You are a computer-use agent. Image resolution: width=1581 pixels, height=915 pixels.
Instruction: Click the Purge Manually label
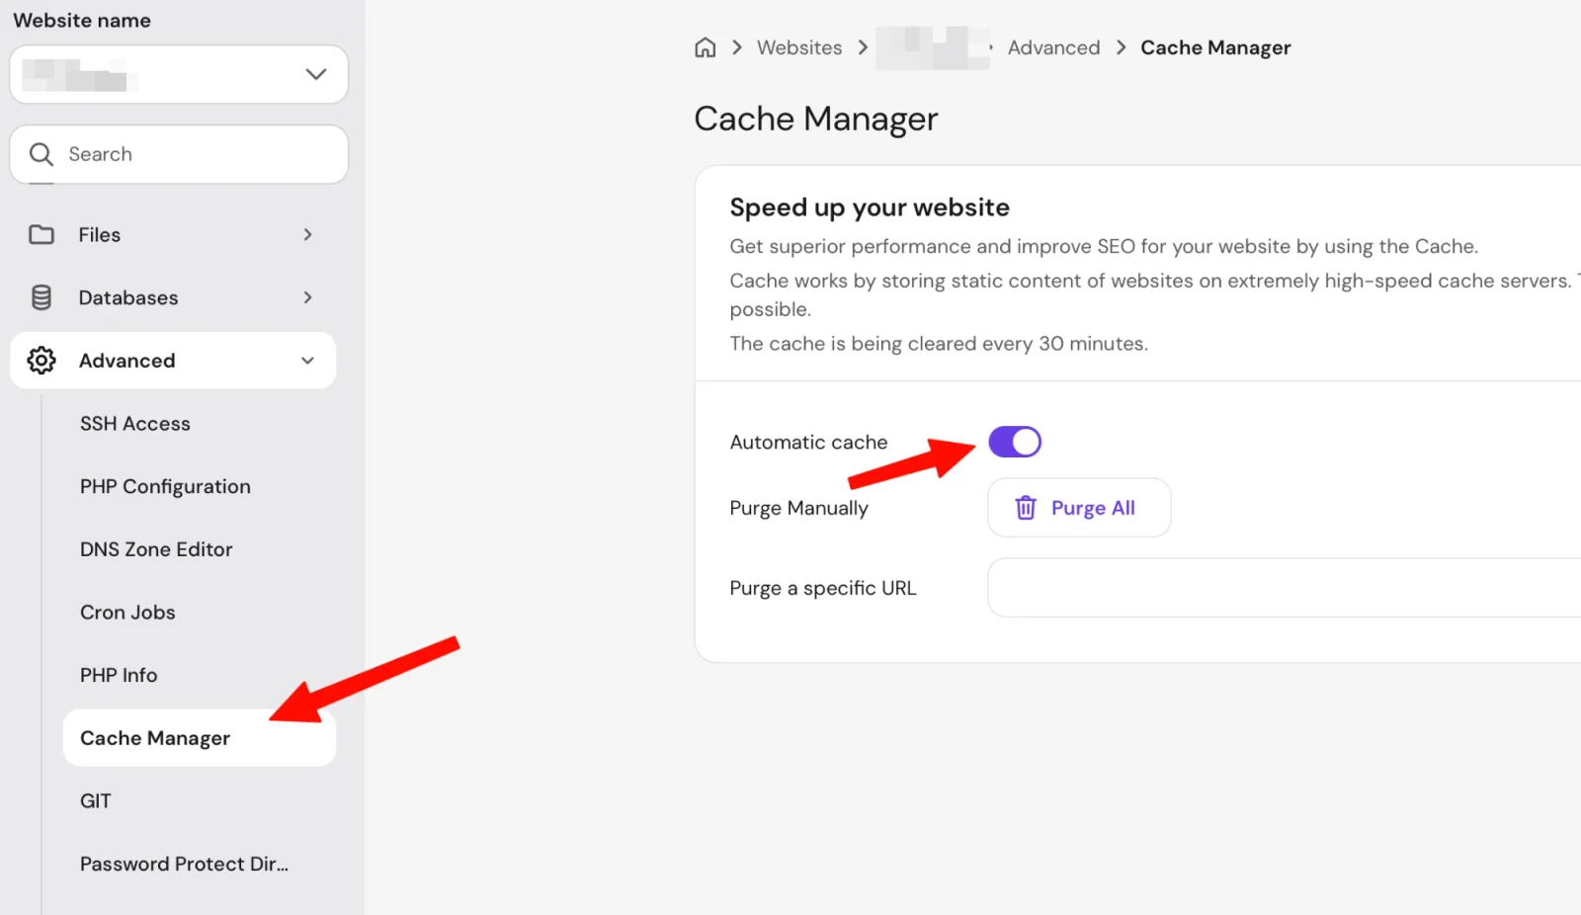click(798, 508)
